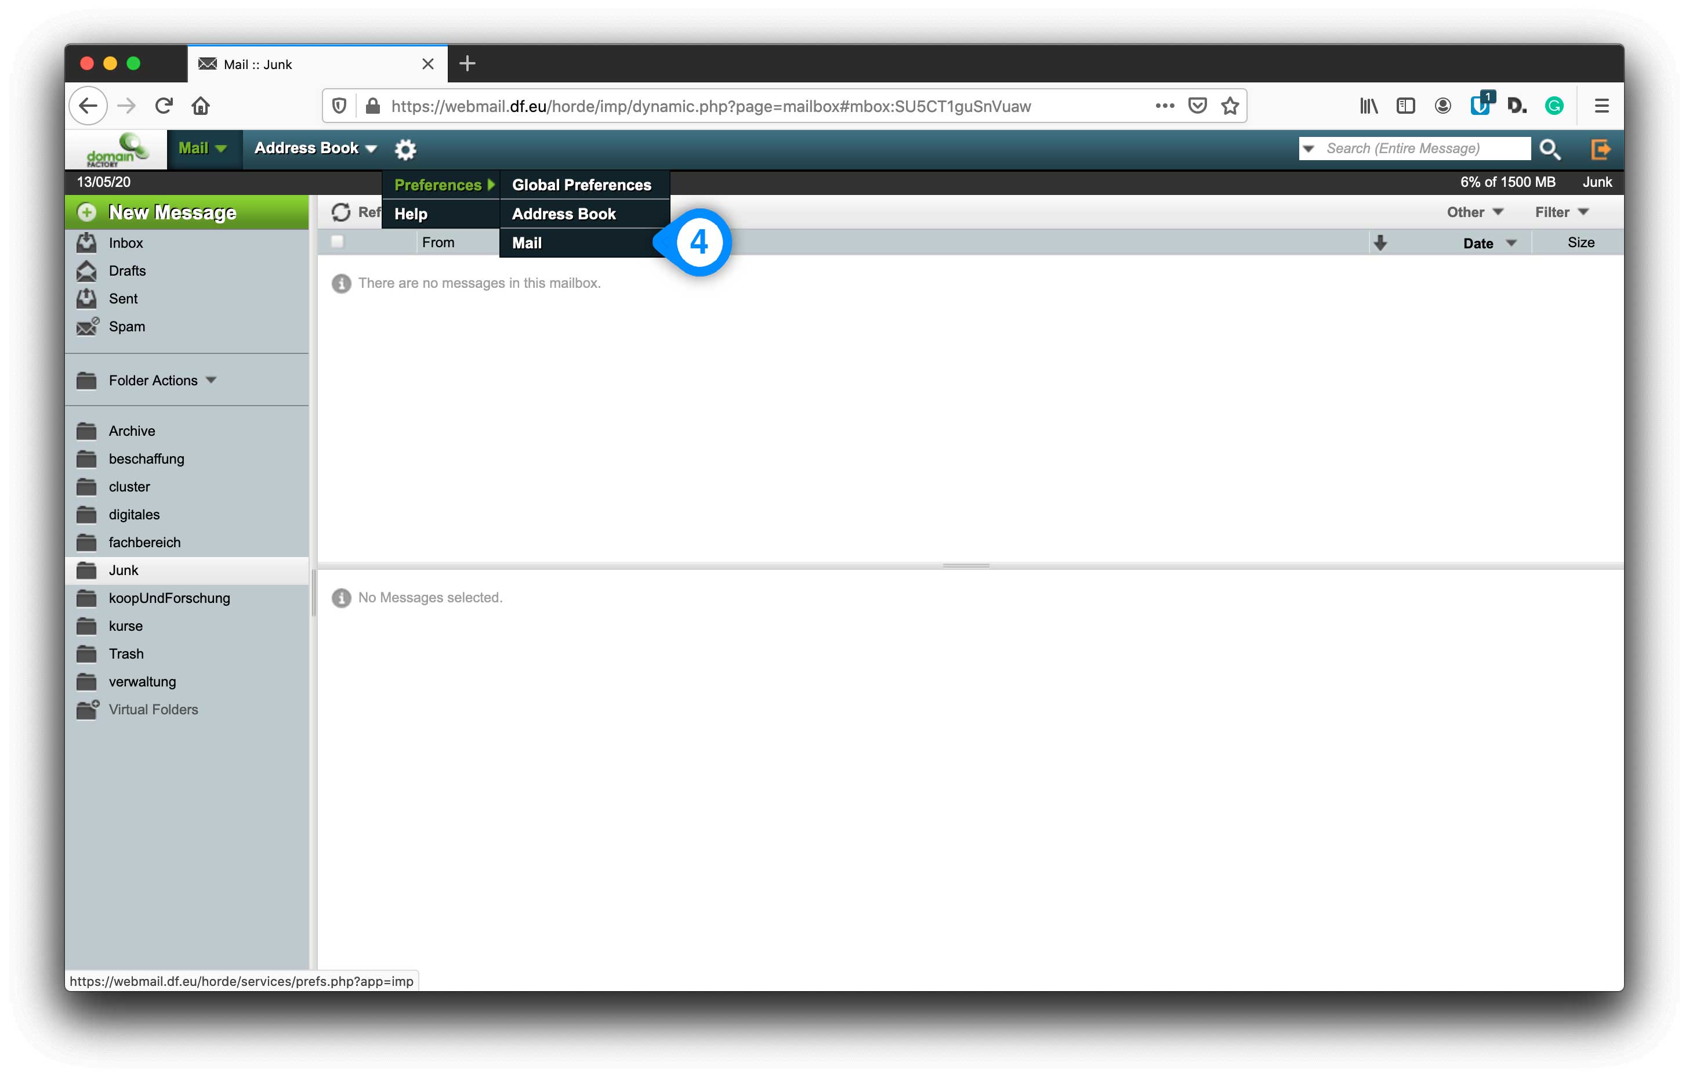This screenshot has width=1689, height=1077.
Task: Open the Firefox hamburger menu
Action: [1601, 106]
